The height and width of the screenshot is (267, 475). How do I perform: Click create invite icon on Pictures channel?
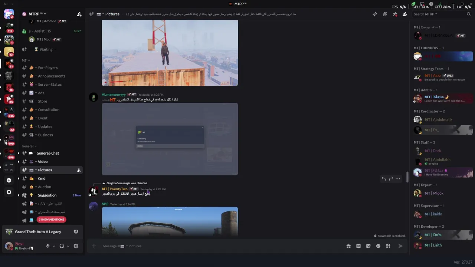79,170
